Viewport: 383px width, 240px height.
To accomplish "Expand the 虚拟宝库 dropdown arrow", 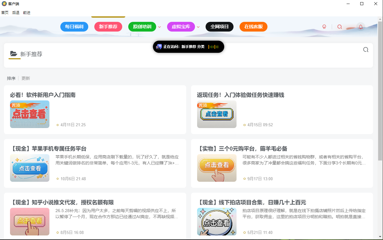I will pyautogui.click(x=198, y=27).
